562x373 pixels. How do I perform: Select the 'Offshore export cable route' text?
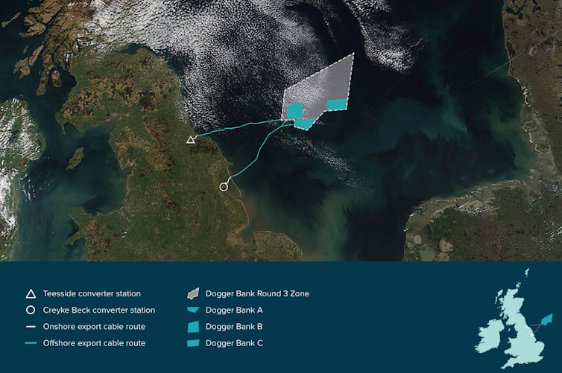coord(95,343)
